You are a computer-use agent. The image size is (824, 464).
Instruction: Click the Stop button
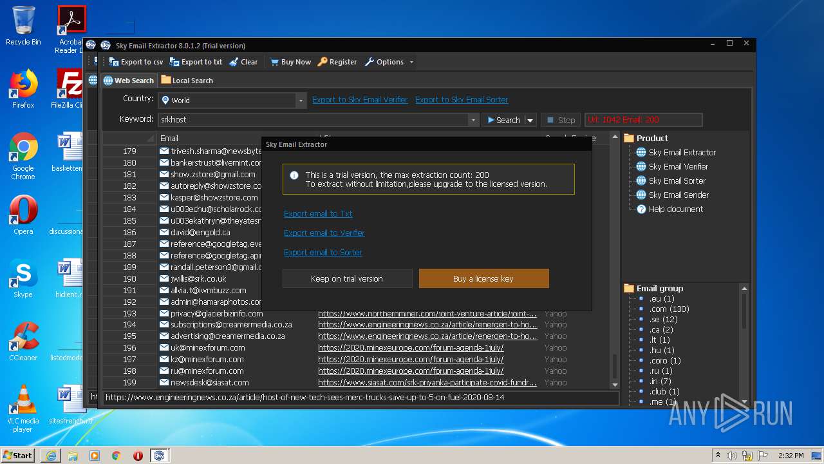[x=561, y=120]
